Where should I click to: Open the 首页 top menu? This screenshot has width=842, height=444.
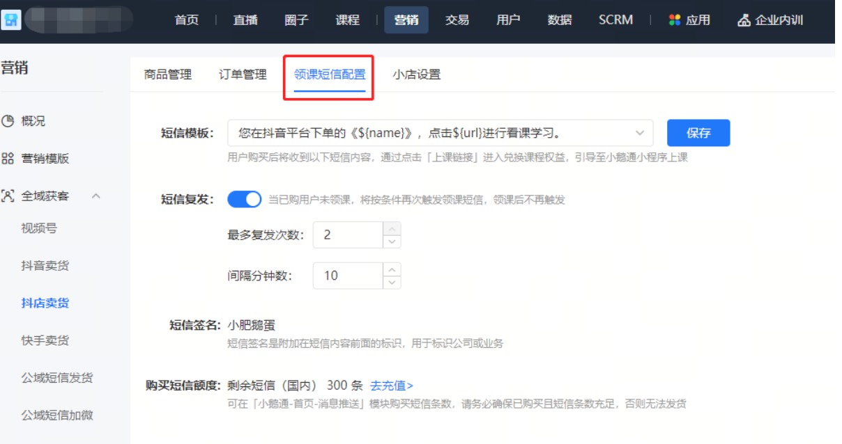pos(186,20)
